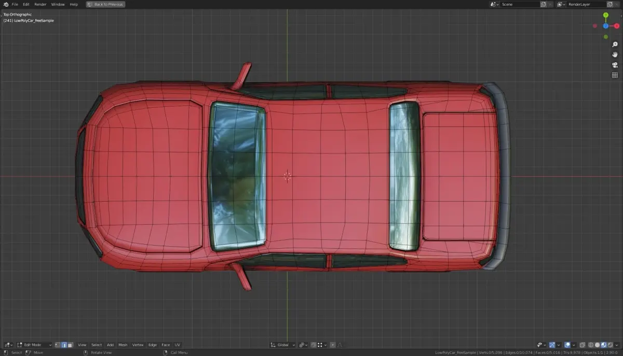Open the Window menu
Image resolution: width=623 pixels, height=356 pixels.
[58, 4]
